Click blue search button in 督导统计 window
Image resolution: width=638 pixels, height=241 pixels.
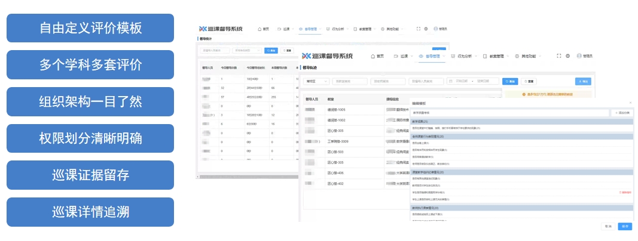[271, 51]
